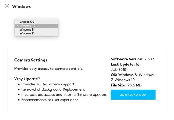Select the Choose OS placeholder option
The width and height of the screenshot is (174, 120).
(x=27, y=22)
